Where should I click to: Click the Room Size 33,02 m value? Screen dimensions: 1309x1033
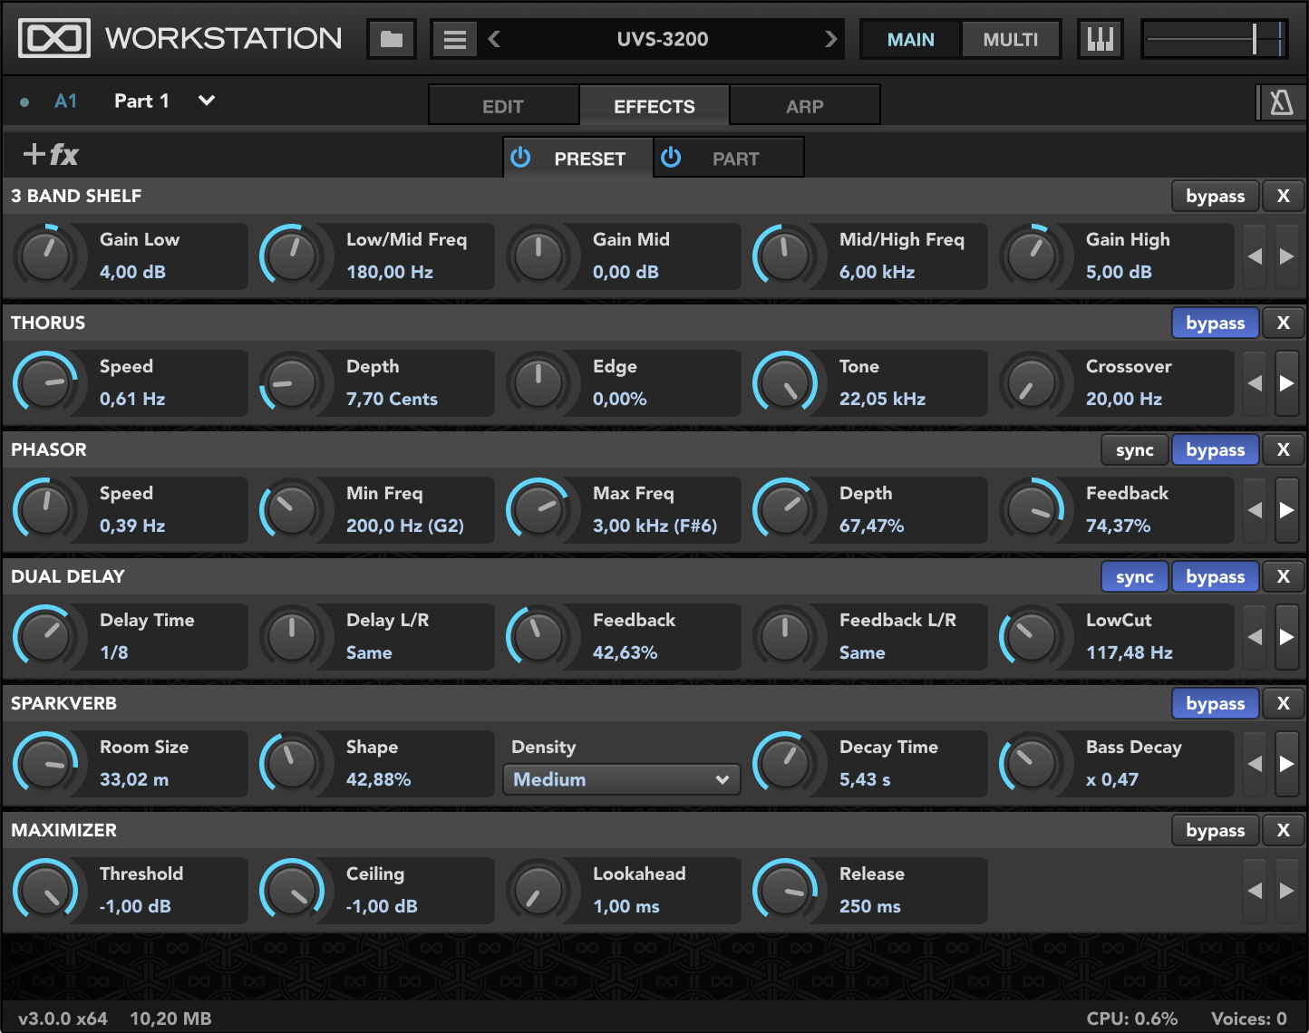(134, 779)
